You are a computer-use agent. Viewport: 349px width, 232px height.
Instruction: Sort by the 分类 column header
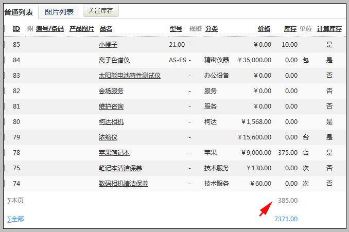tap(212, 29)
